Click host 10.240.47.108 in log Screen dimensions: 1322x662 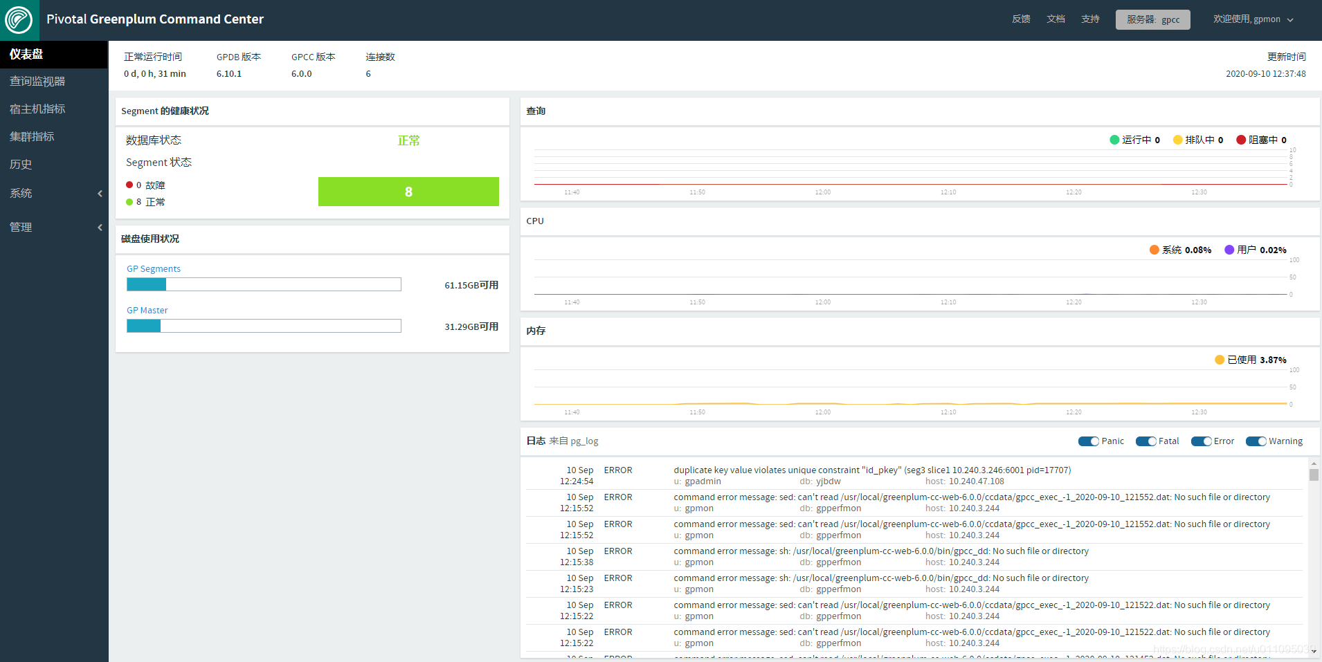tap(977, 481)
